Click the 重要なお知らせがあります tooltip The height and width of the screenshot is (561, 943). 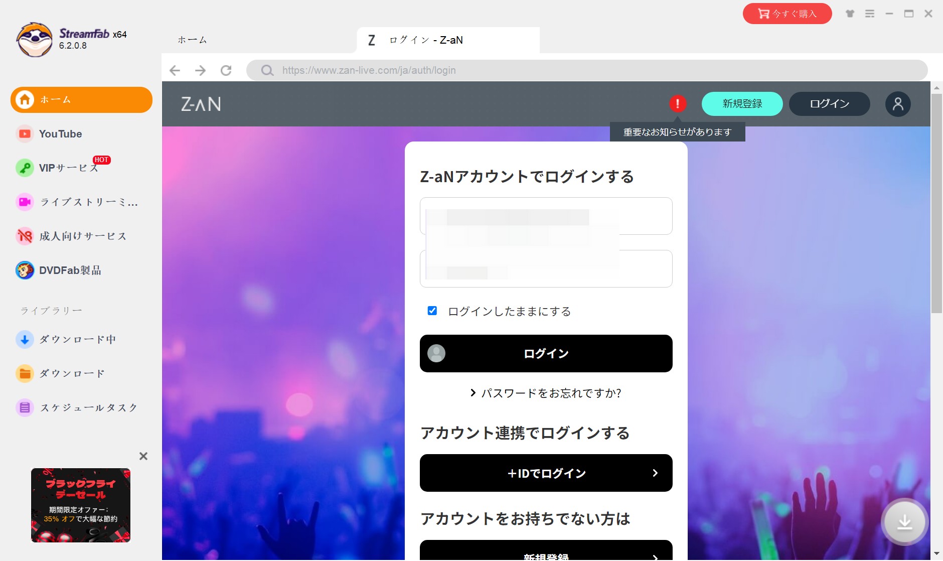click(x=678, y=132)
